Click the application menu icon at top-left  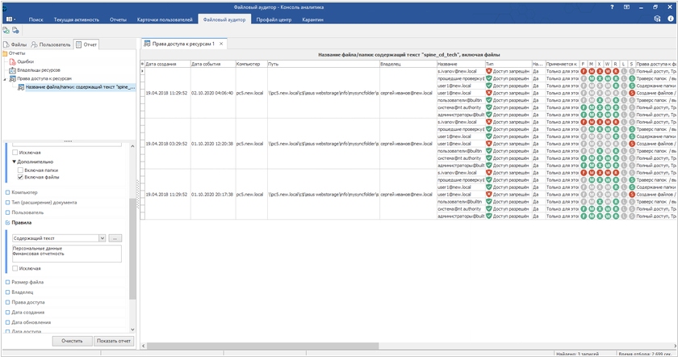coord(10,18)
